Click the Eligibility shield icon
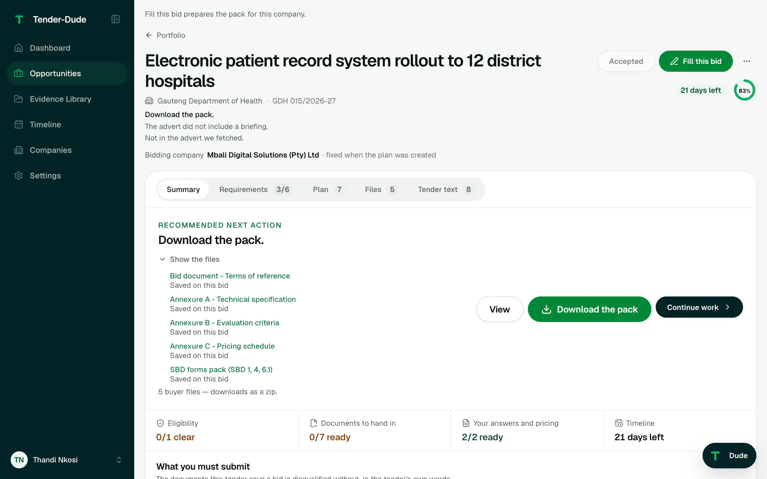The image size is (767, 479). (x=160, y=423)
